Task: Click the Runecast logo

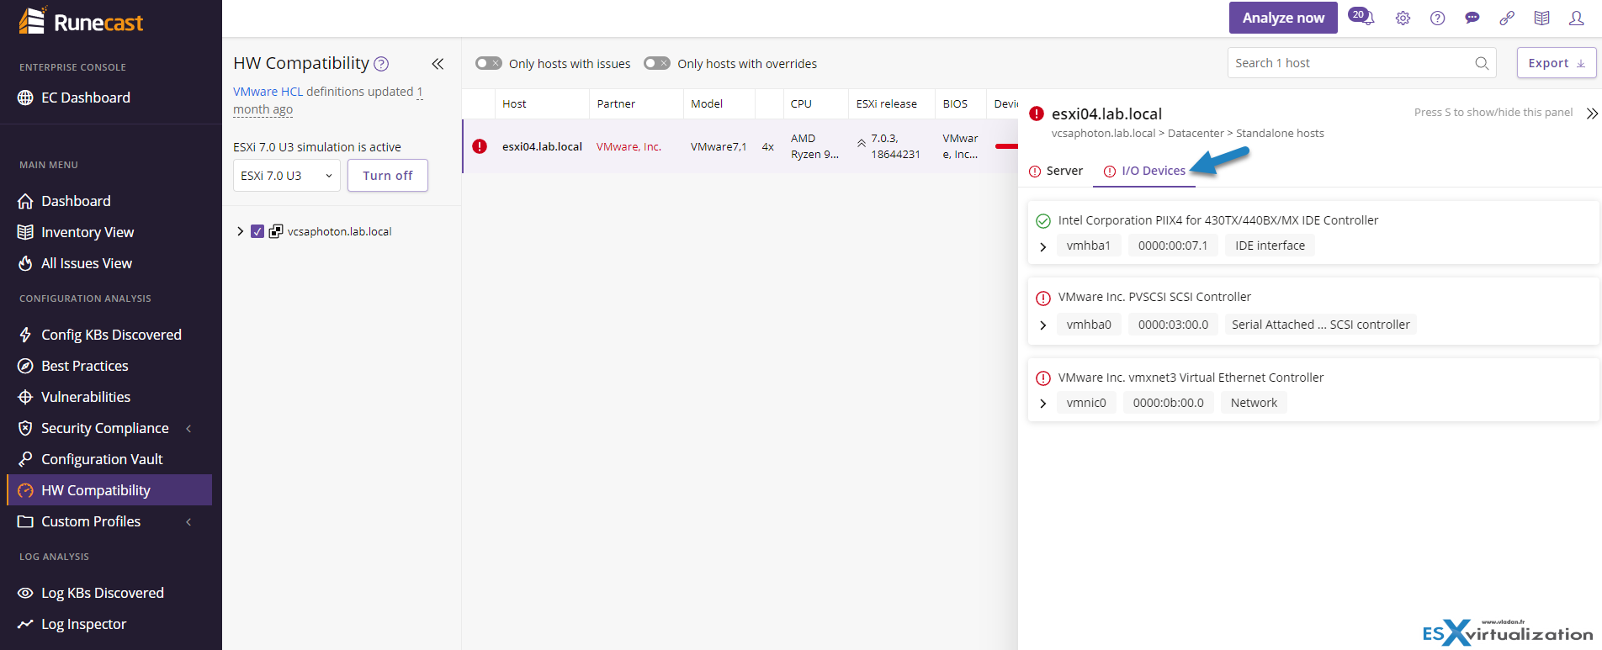Action: coord(81,21)
